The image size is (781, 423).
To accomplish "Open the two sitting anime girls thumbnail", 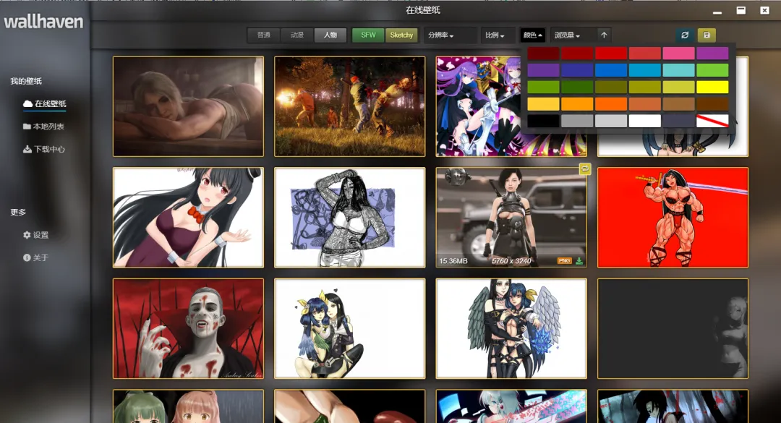I will coord(350,328).
